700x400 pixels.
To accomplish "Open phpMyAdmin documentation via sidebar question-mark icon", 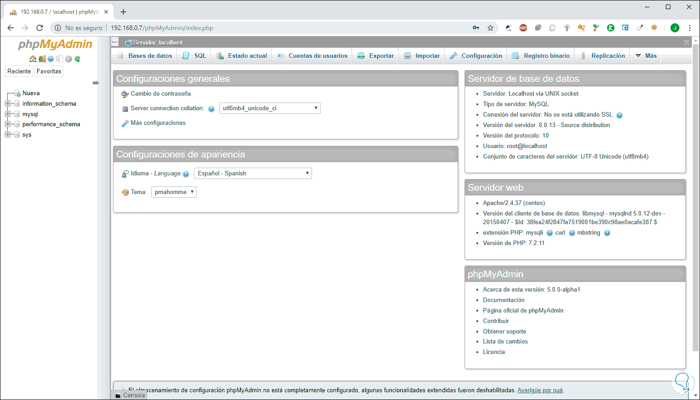I will 51,59.
